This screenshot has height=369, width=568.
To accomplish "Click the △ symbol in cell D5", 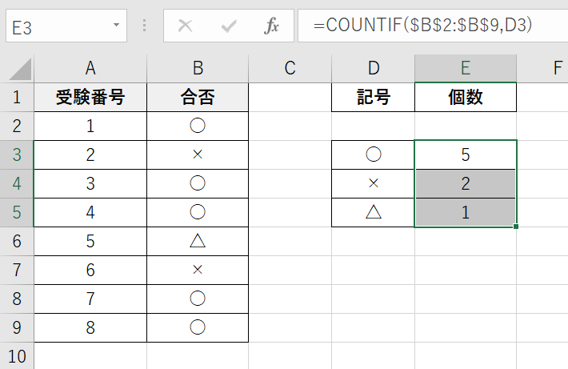I will [x=373, y=212].
